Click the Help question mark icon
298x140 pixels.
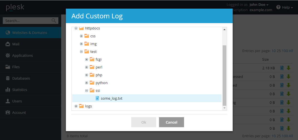click(x=278, y=8)
